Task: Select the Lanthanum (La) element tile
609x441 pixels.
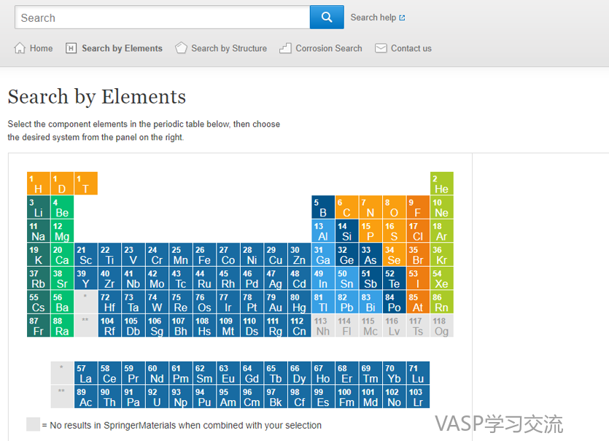Action: (x=85, y=373)
